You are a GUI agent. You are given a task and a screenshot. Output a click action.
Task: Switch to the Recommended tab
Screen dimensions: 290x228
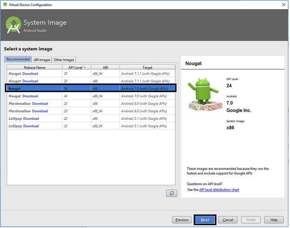pos(18,59)
